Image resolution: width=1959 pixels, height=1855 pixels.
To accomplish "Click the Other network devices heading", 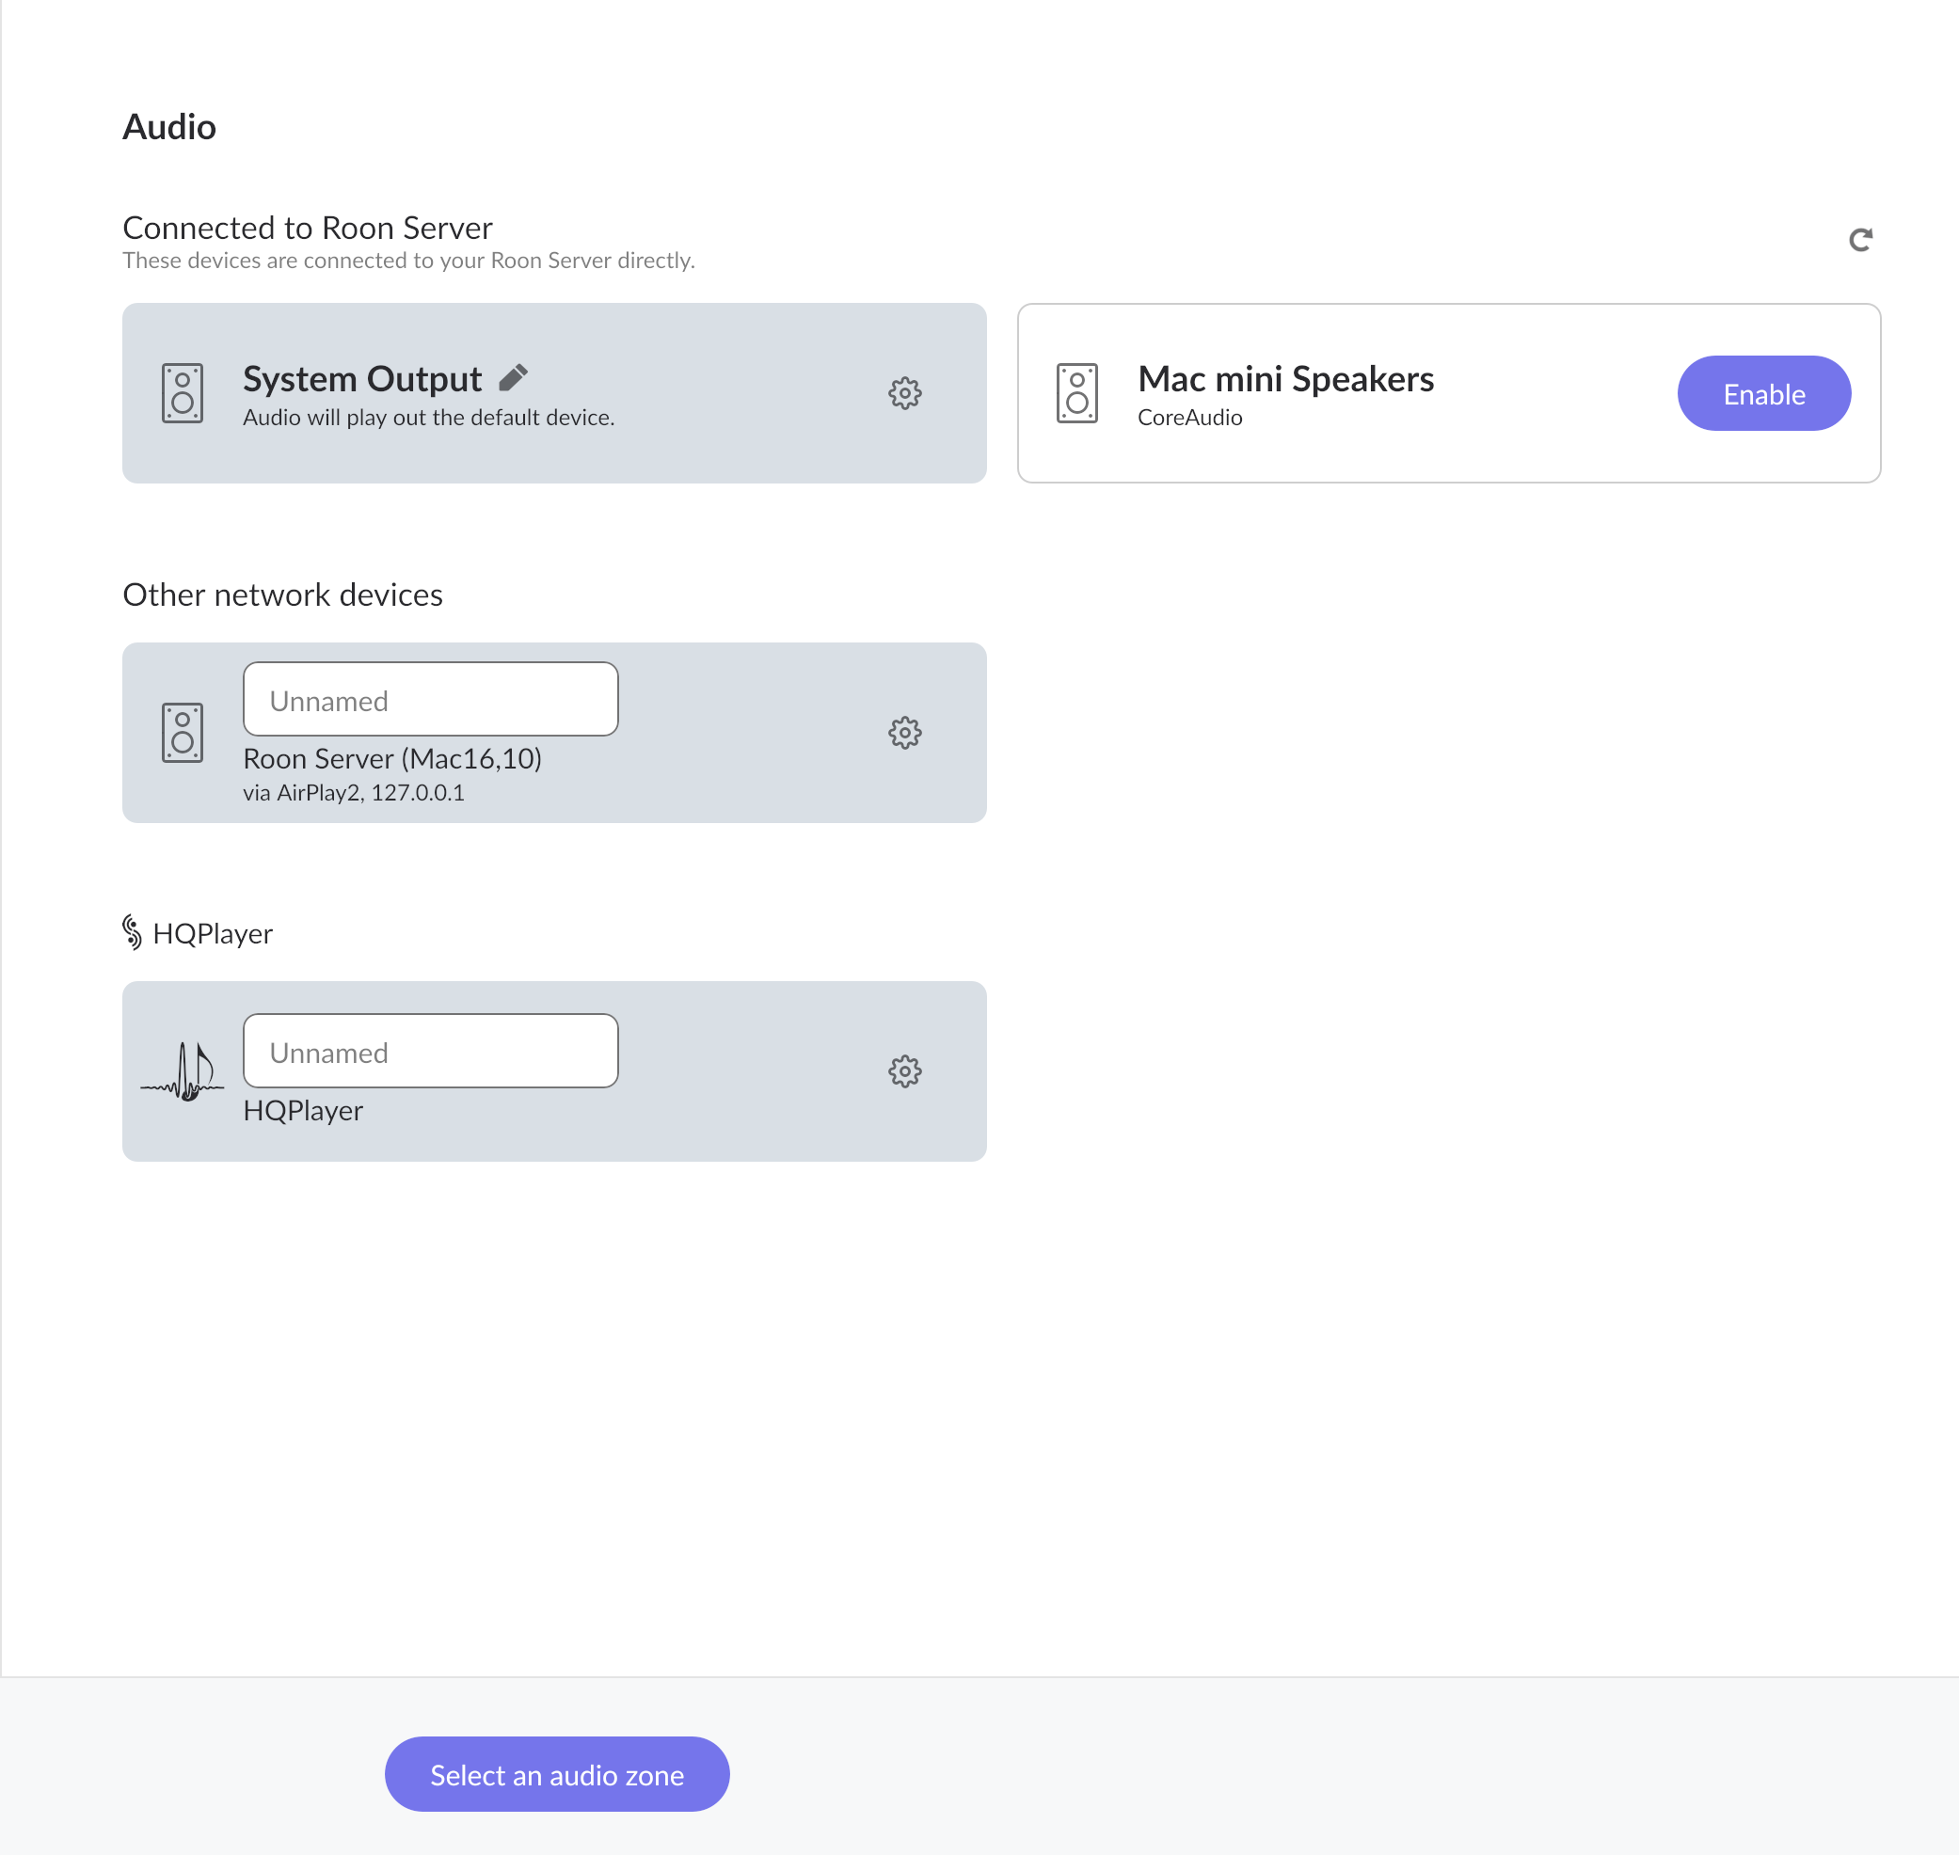I will [x=283, y=595].
